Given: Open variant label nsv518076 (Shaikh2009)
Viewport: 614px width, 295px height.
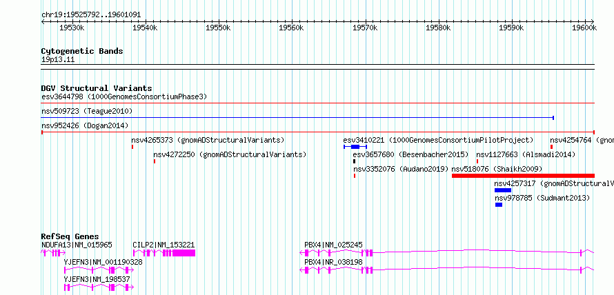Looking at the screenshot, I should tap(497, 169).
